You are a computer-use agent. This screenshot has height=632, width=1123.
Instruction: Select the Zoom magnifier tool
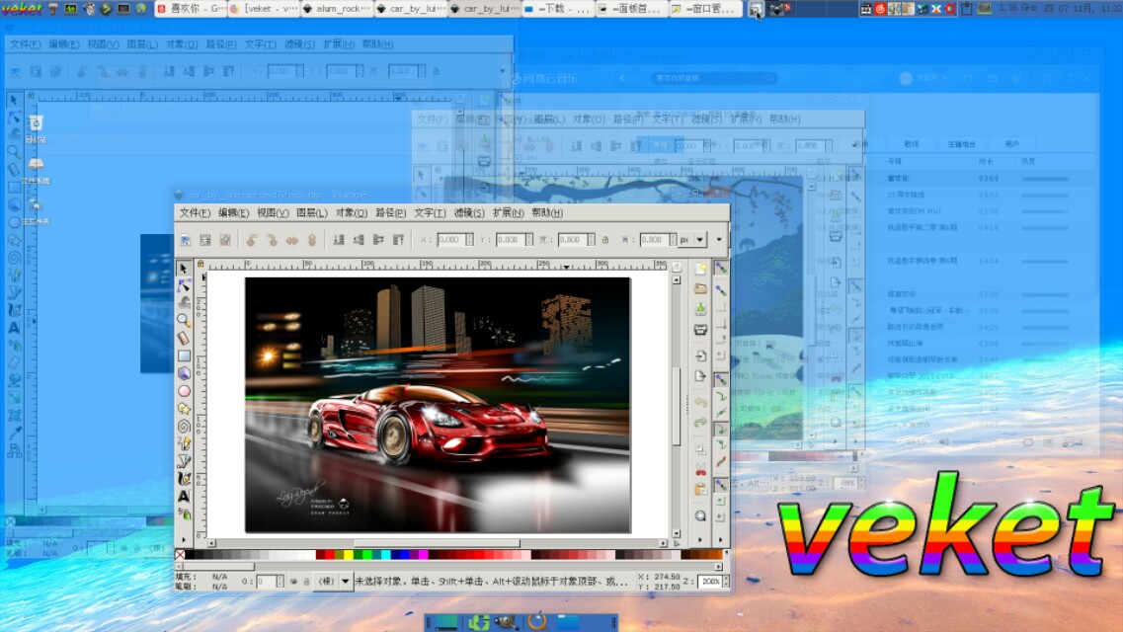pos(184,320)
